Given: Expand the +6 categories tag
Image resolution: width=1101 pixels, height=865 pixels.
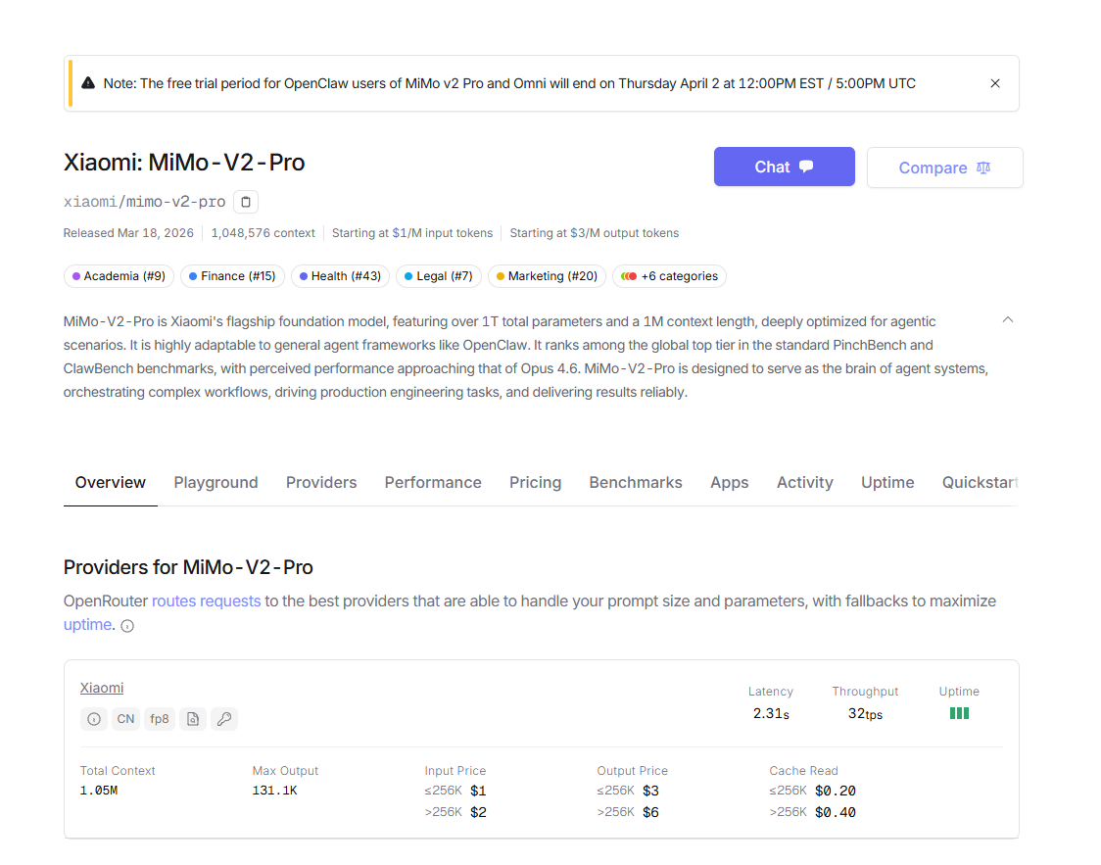Looking at the screenshot, I should coord(669,276).
